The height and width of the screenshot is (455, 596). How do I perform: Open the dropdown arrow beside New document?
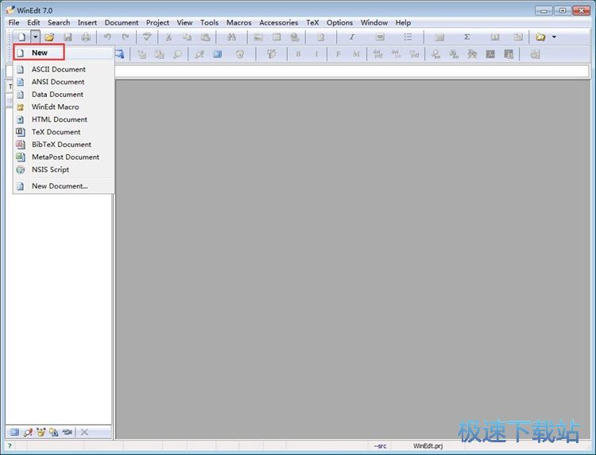(x=35, y=37)
